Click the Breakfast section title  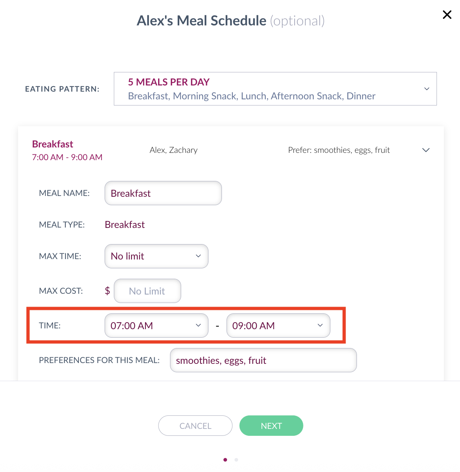pos(53,144)
